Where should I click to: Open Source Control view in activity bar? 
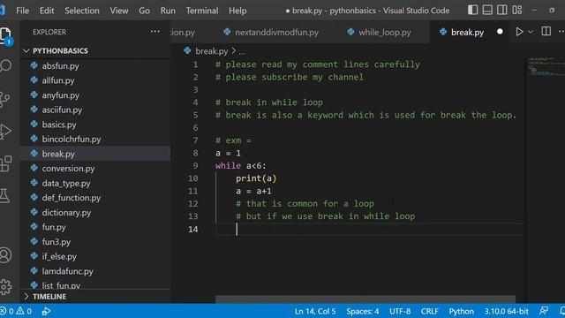click(x=4, y=99)
